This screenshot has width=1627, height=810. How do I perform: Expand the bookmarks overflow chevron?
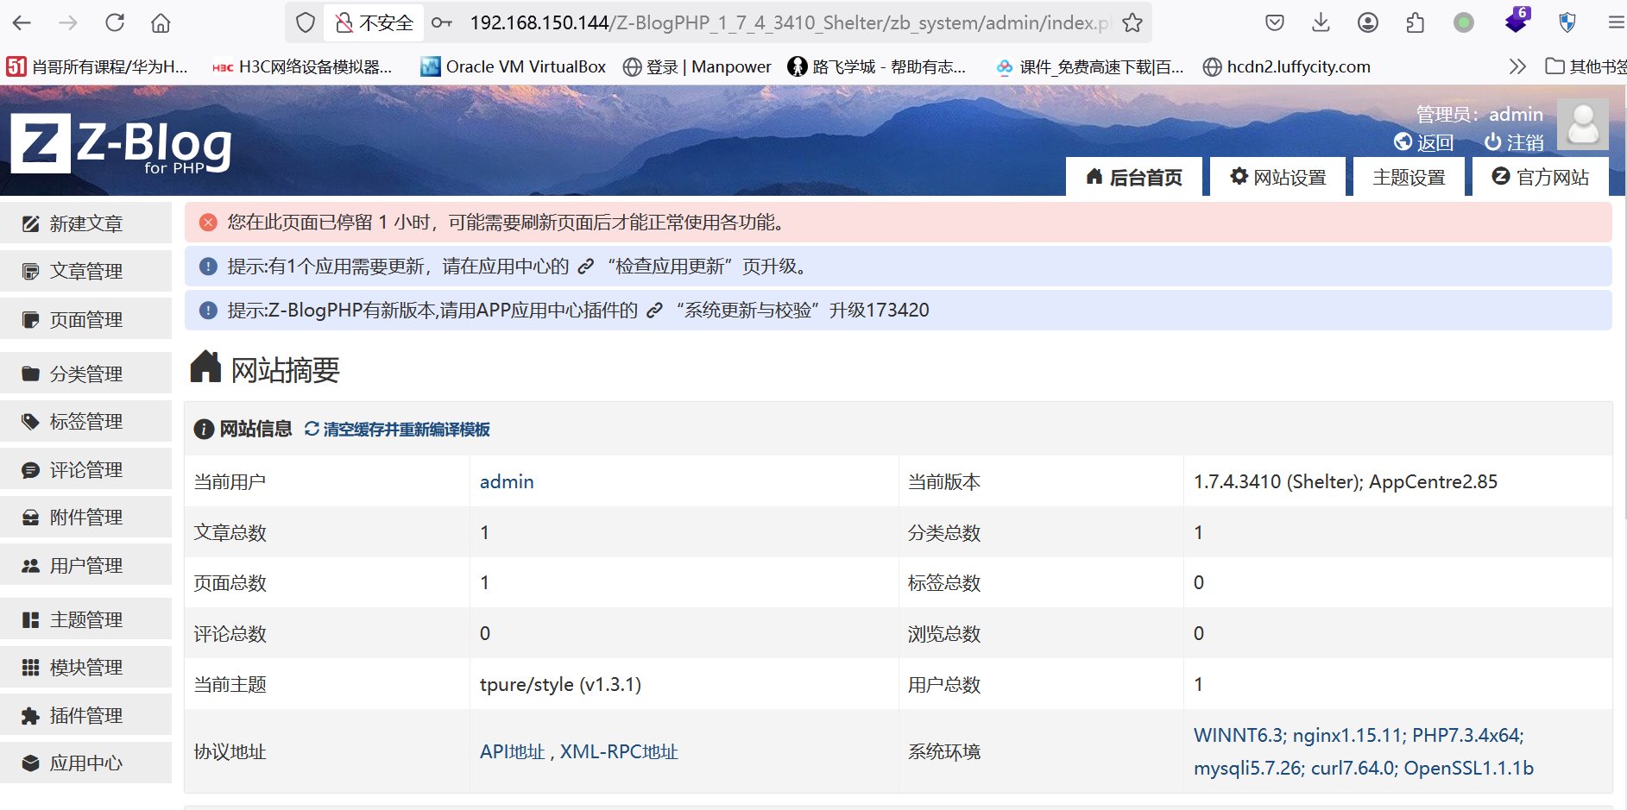click(x=1517, y=66)
